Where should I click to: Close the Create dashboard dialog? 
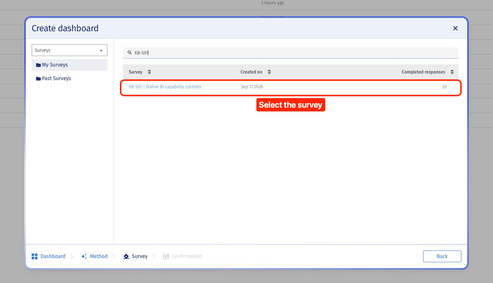[455, 28]
